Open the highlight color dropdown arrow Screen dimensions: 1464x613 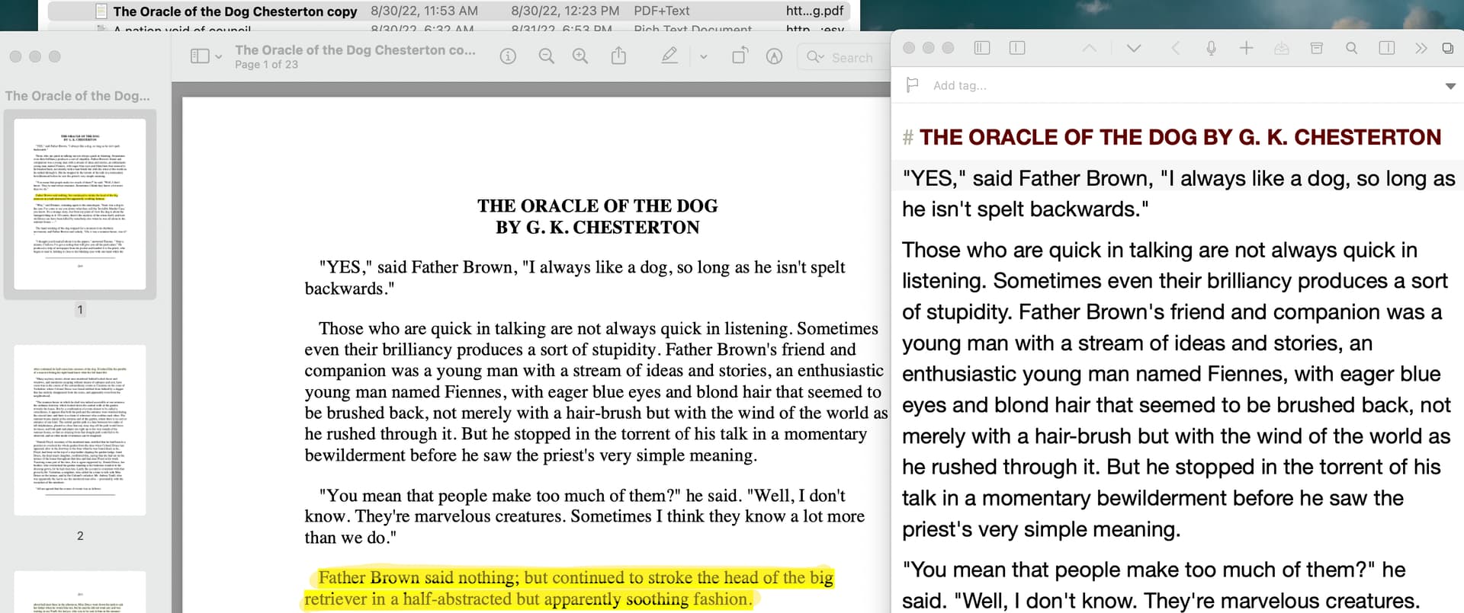[x=703, y=56]
